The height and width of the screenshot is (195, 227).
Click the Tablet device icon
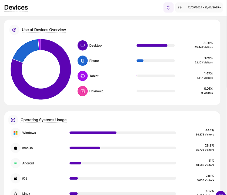[82, 76]
